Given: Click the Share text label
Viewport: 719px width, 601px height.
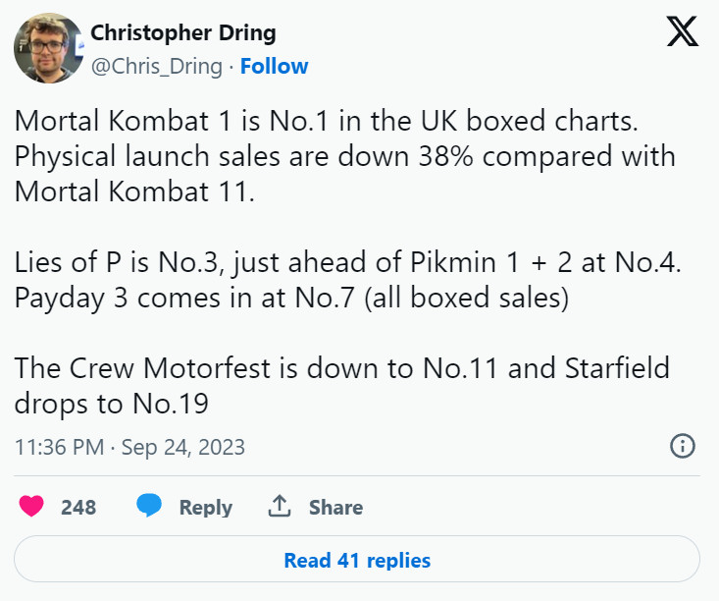Looking at the screenshot, I should (335, 508).
